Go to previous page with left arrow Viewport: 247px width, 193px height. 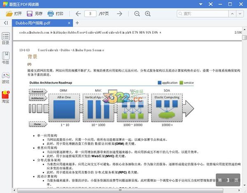78,14
